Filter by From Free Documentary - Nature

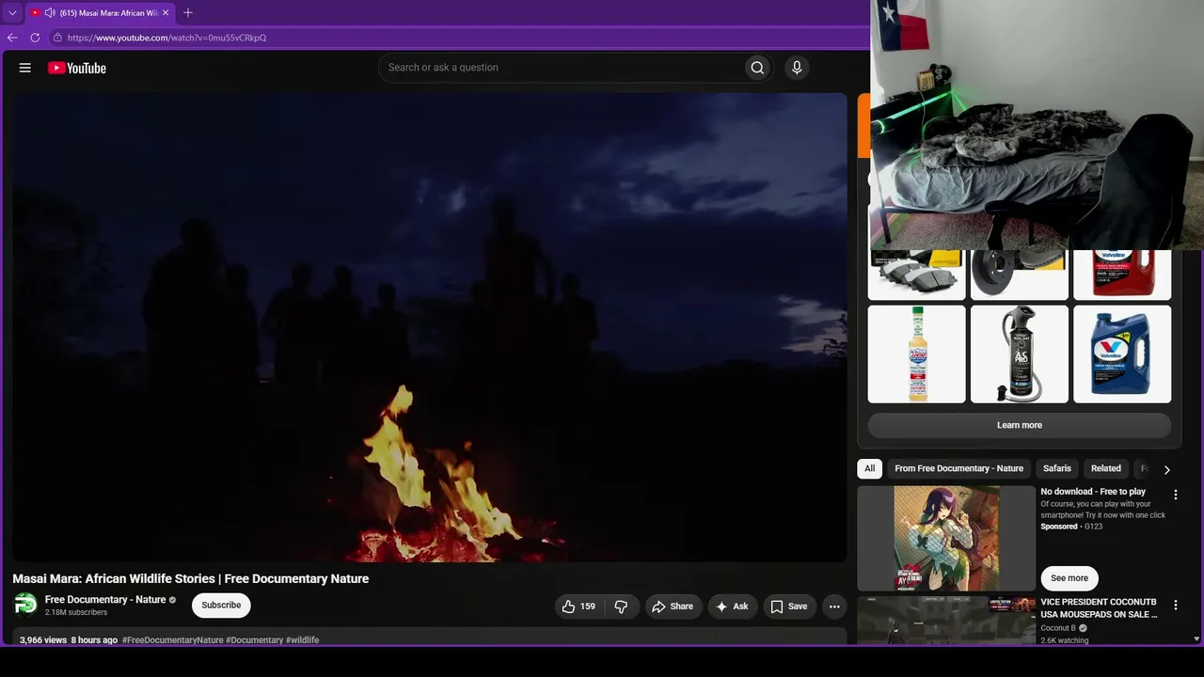[958, 468]
